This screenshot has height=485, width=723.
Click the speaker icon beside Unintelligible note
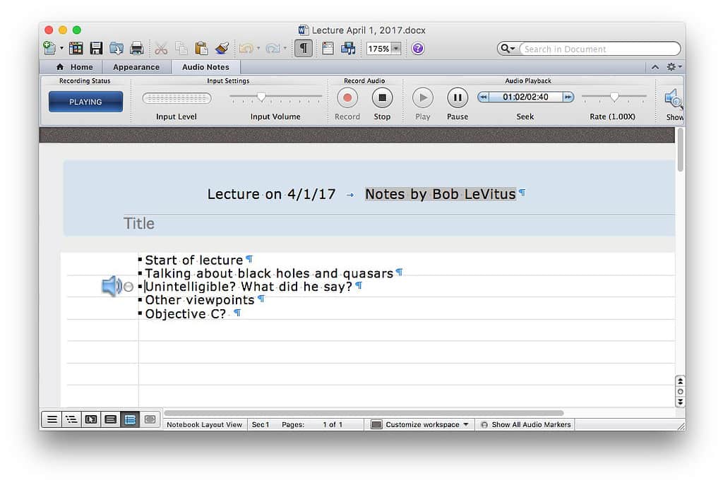[111, 287]
